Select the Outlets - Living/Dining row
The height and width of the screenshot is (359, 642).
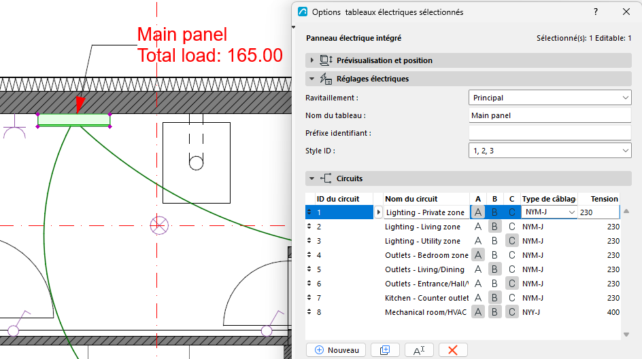(462, 269)
